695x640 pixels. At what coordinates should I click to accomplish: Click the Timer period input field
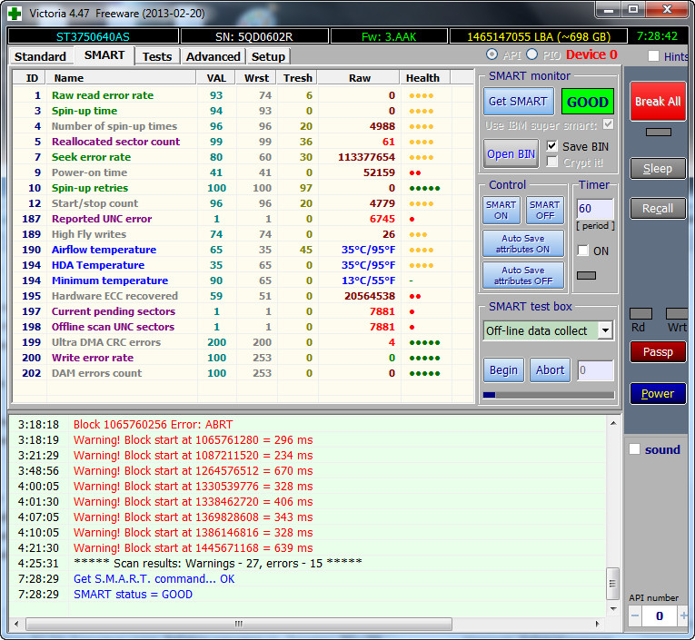pos(595,210)
